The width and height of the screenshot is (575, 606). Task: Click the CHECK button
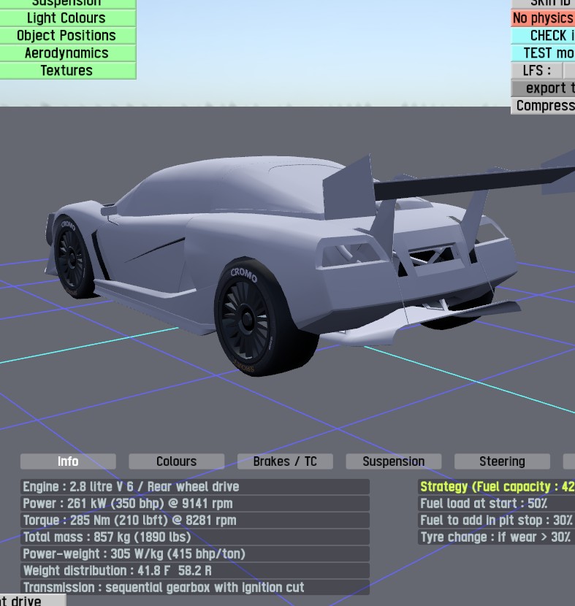[543, 36]
